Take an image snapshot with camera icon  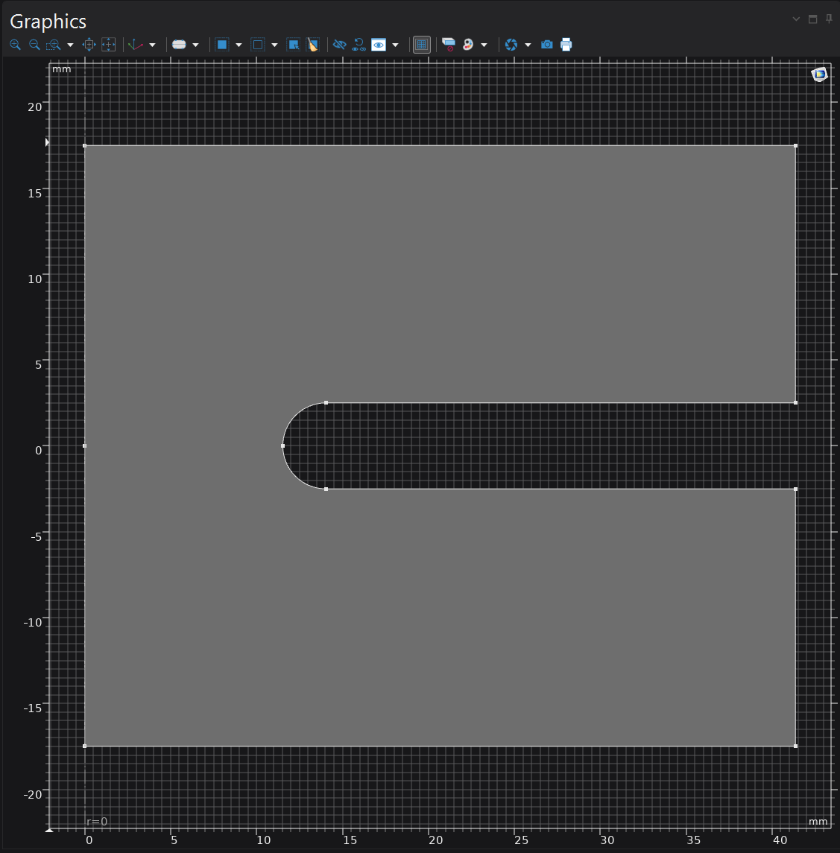pyautogui.click(x=547, y=45)
